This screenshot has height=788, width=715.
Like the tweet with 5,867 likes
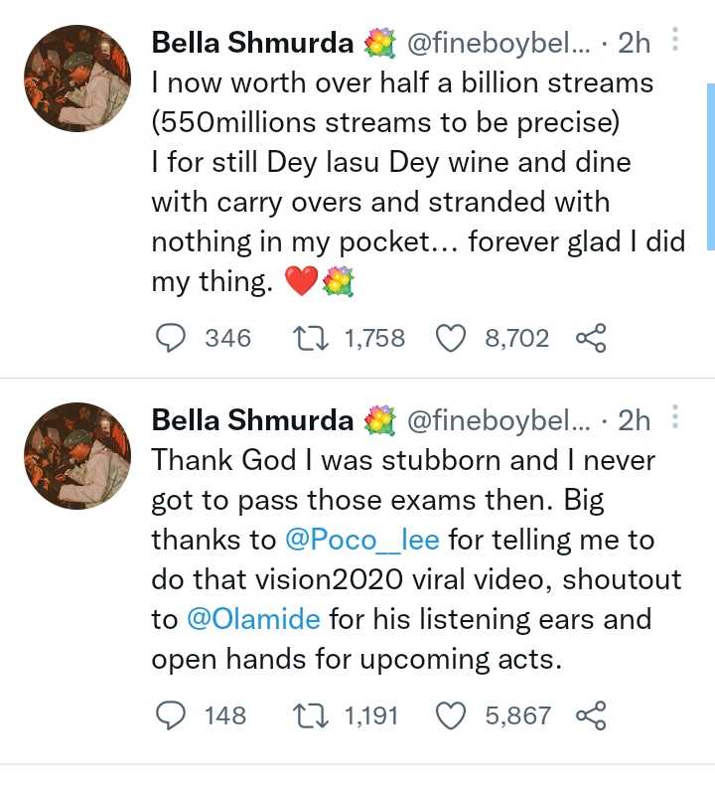click(x=452, y=714)
